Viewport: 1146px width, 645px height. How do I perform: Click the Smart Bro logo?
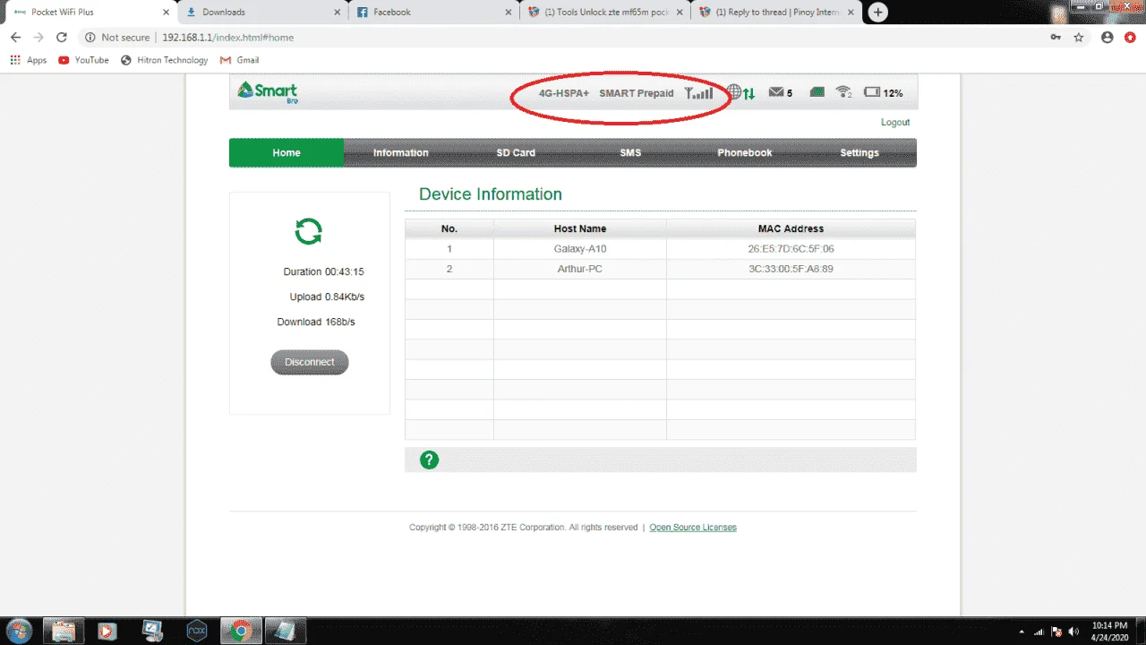click(x=268, y=92)
